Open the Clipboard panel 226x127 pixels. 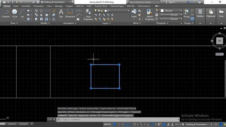coord(210,13)
